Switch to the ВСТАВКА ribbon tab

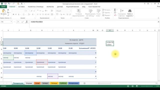(21, 7)
